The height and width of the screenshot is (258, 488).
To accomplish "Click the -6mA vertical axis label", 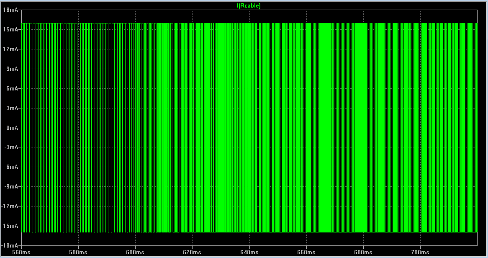I will [11, 167].
